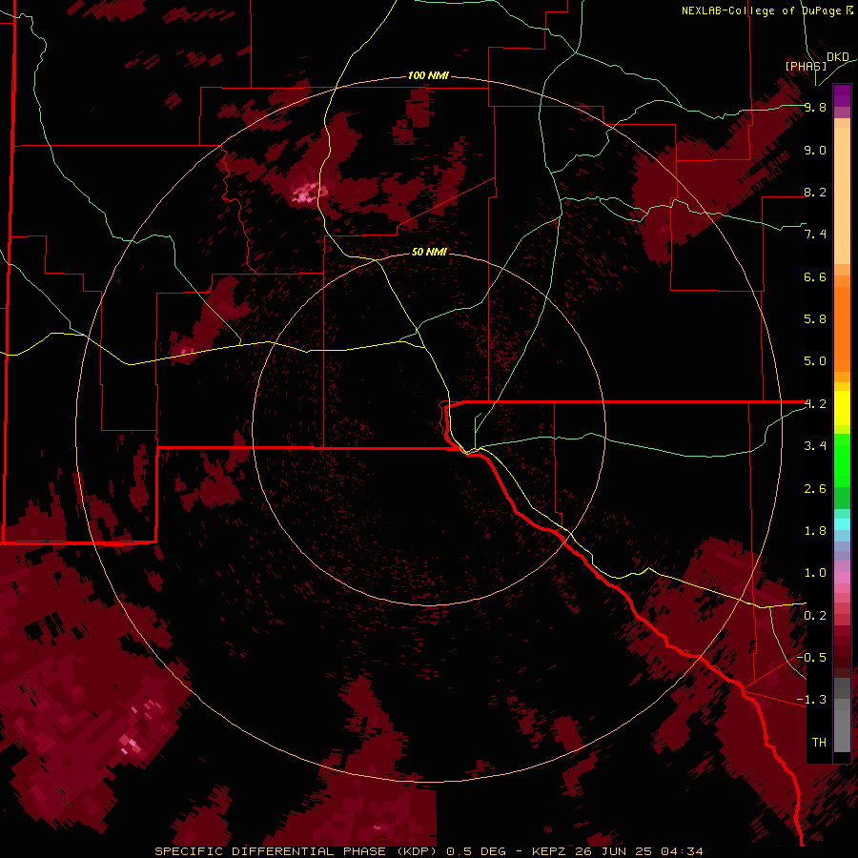Click the 2.6 value on the color scale
Image resolution: width=858 pixels, height=858 pixels.
815,489
